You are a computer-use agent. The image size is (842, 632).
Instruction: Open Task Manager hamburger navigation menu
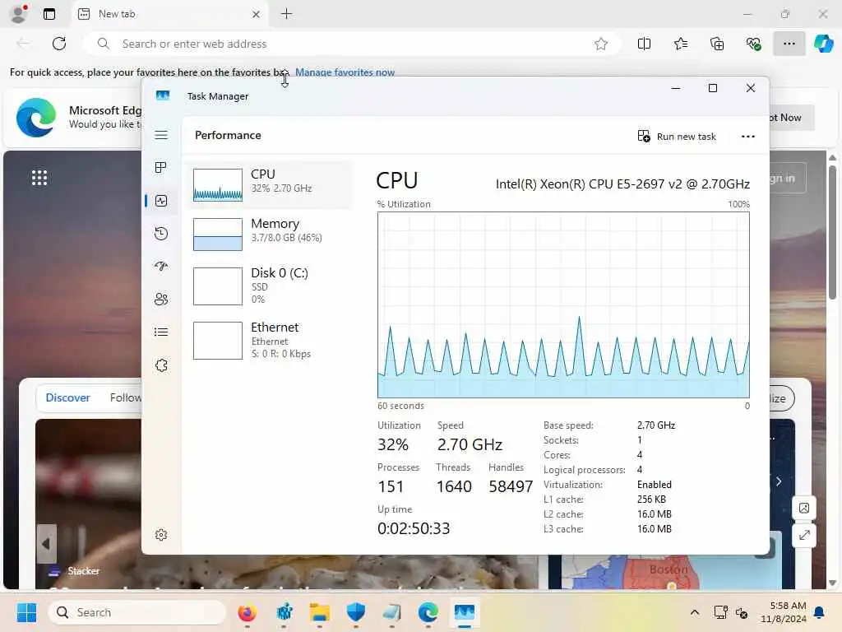(x=161, y=135)
